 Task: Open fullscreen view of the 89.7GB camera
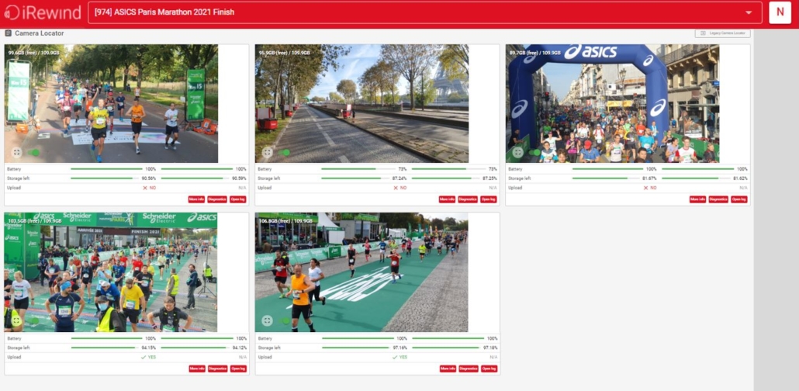click(x=518, y=152)
